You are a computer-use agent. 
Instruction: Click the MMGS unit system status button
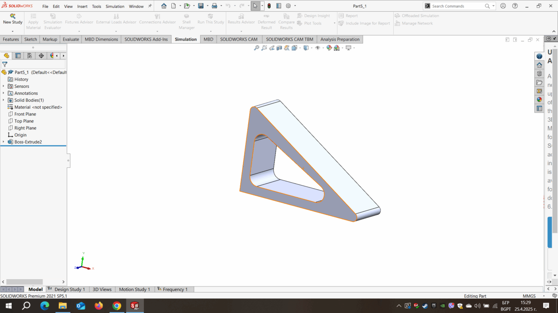click(529, 296)
